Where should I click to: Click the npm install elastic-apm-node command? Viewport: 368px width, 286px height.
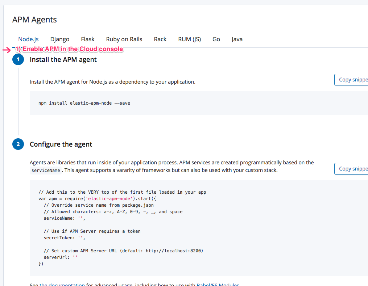coord(84,103)
